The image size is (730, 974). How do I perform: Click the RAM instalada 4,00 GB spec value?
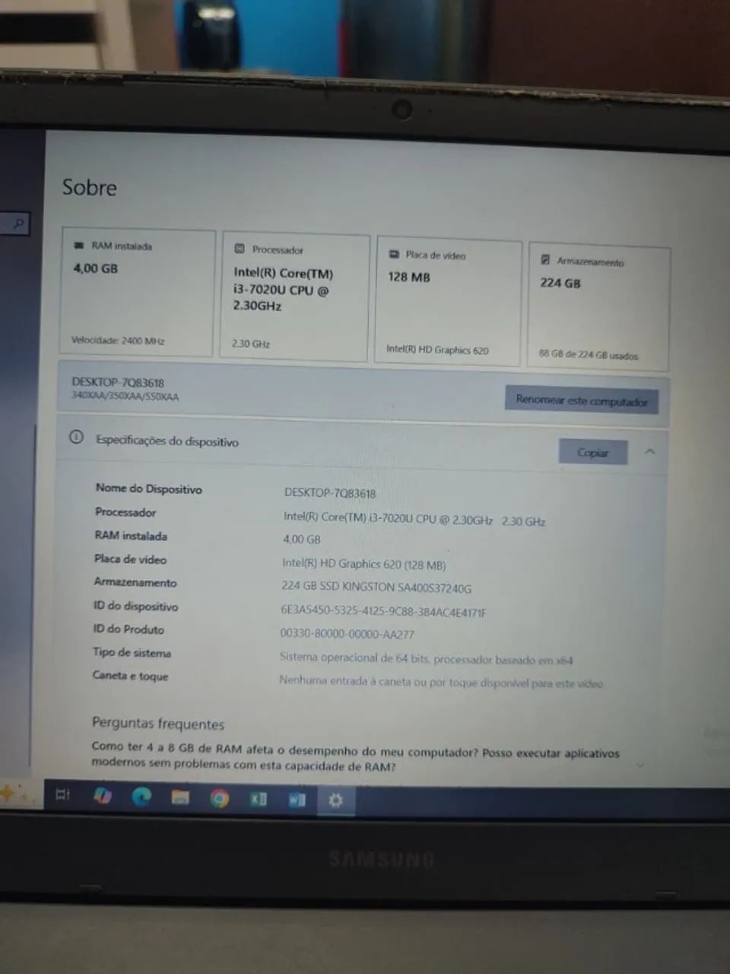(302, 539)
